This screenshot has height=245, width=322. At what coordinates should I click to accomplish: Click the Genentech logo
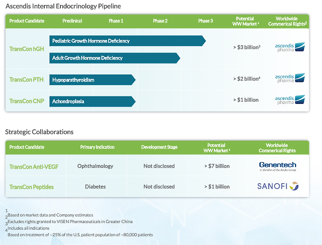[x=278, y=166]
